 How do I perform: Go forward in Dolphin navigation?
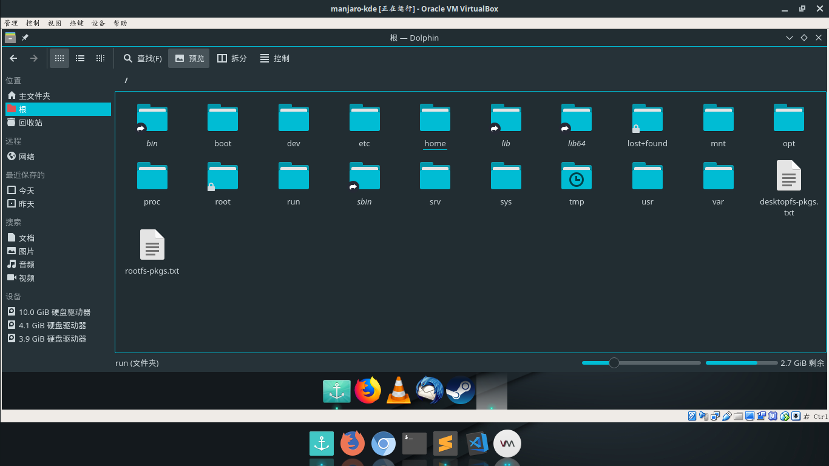click(x=34, y=58)
